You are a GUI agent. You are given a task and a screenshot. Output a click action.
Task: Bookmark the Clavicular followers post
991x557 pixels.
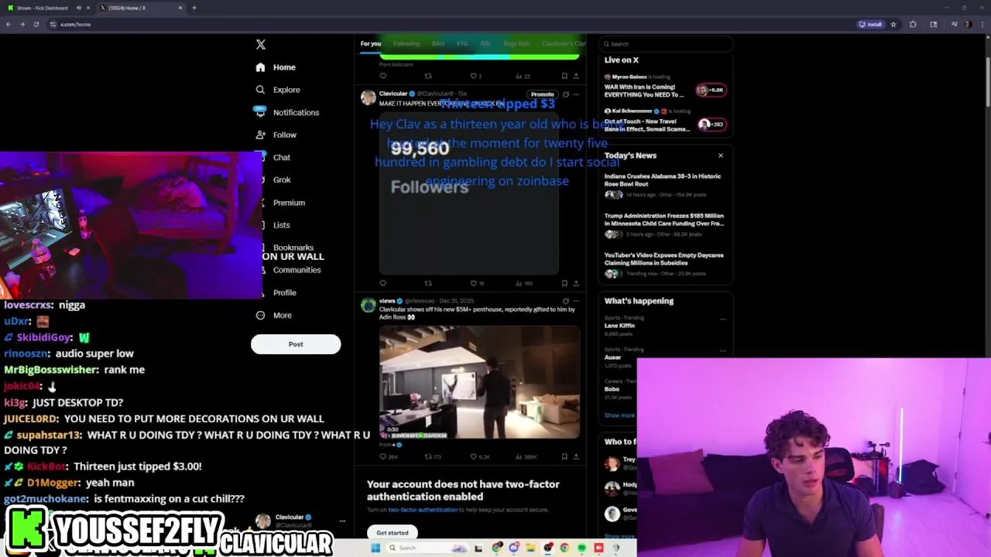pos(564,283)
